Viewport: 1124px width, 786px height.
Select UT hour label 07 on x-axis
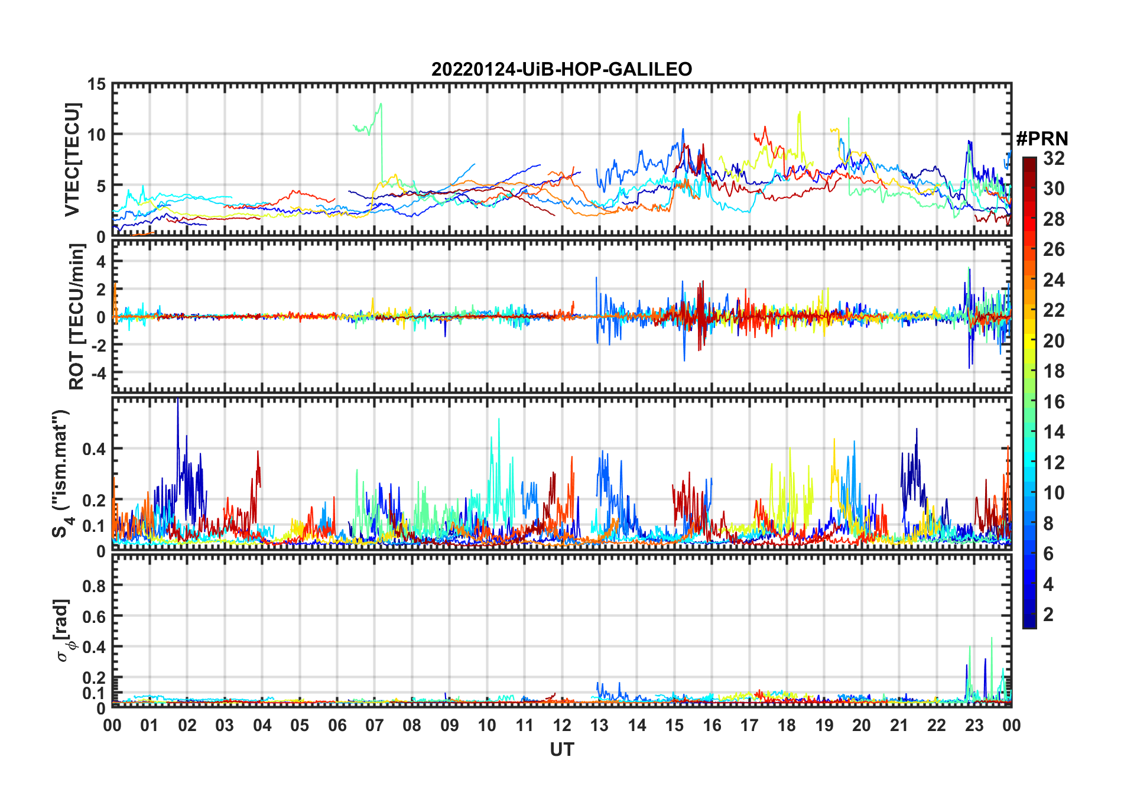[375, 725]
